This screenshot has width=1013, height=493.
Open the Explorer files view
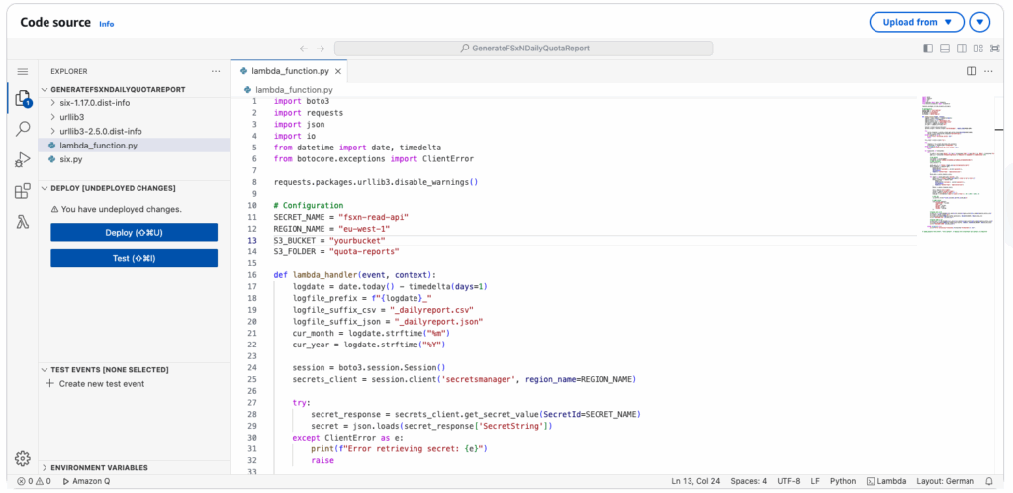23,100
